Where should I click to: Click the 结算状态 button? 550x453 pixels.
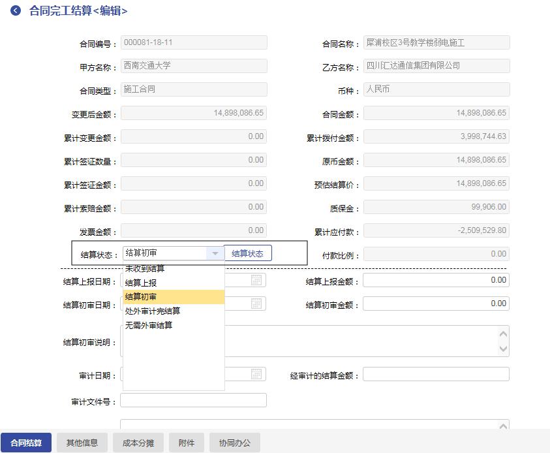[248, 253]
